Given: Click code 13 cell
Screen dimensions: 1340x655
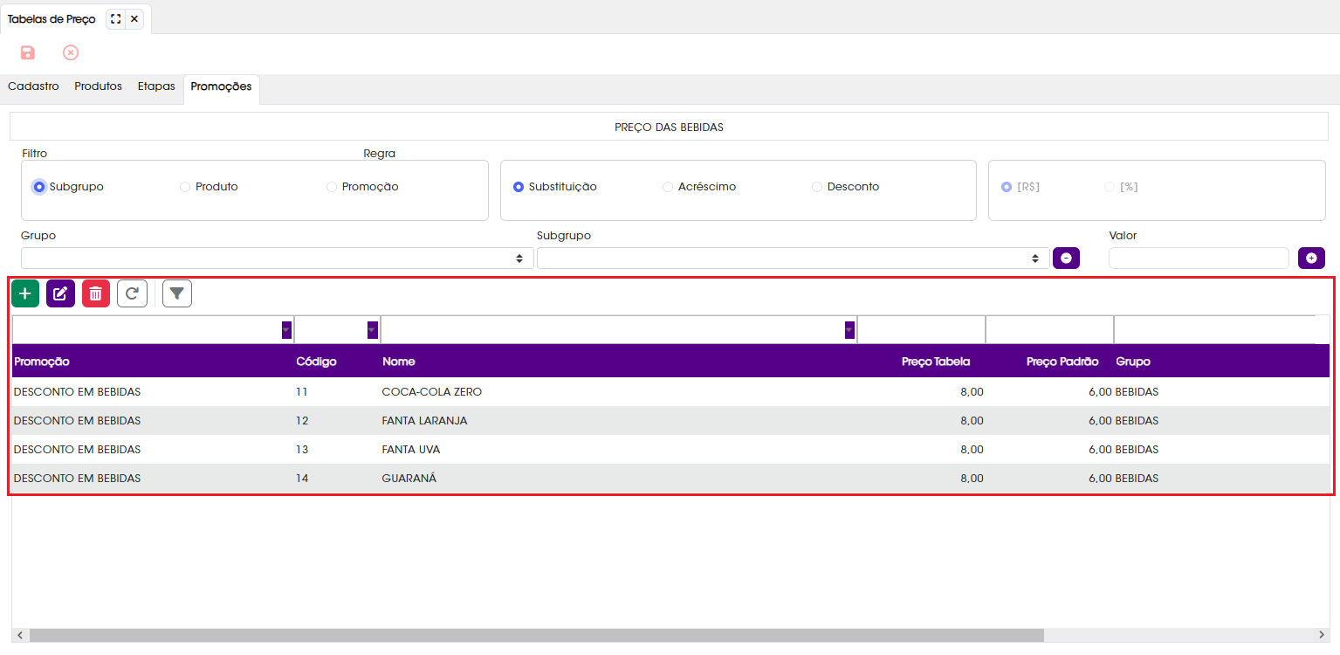Looking at the screenshot, I should click(x=302, y=450).
